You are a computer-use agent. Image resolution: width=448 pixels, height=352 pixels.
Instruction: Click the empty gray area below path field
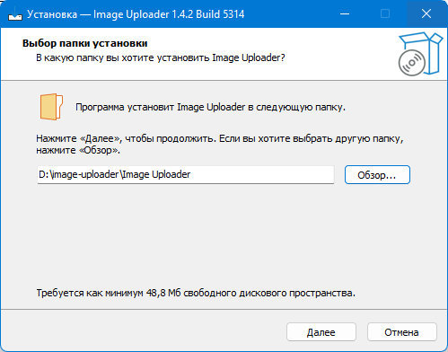coord(224,235)
